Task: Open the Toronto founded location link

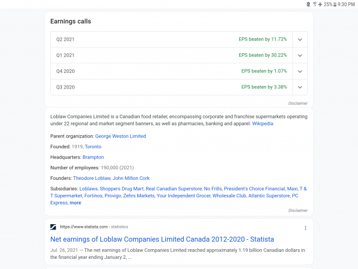Action: pyautogui.click(x=93, y=146)
